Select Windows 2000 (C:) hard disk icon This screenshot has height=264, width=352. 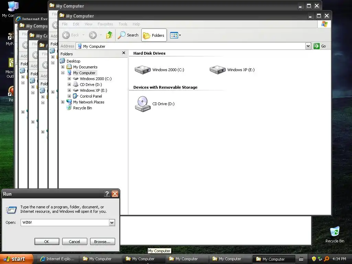(143, 69)
